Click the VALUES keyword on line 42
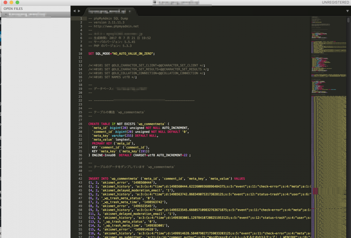 click(x=239, y=179)
